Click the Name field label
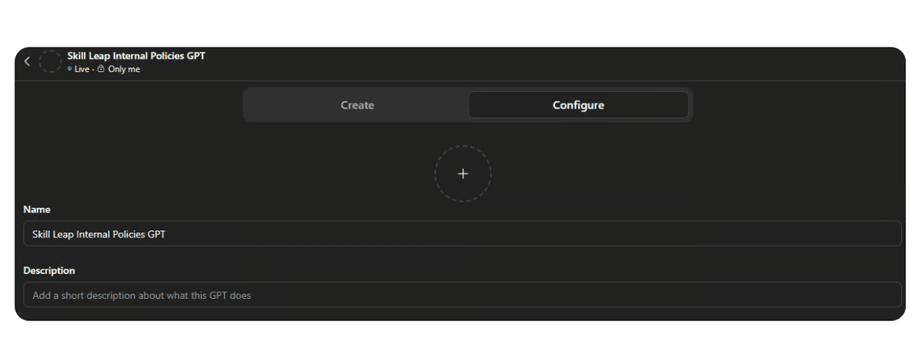 coord(37,209)
